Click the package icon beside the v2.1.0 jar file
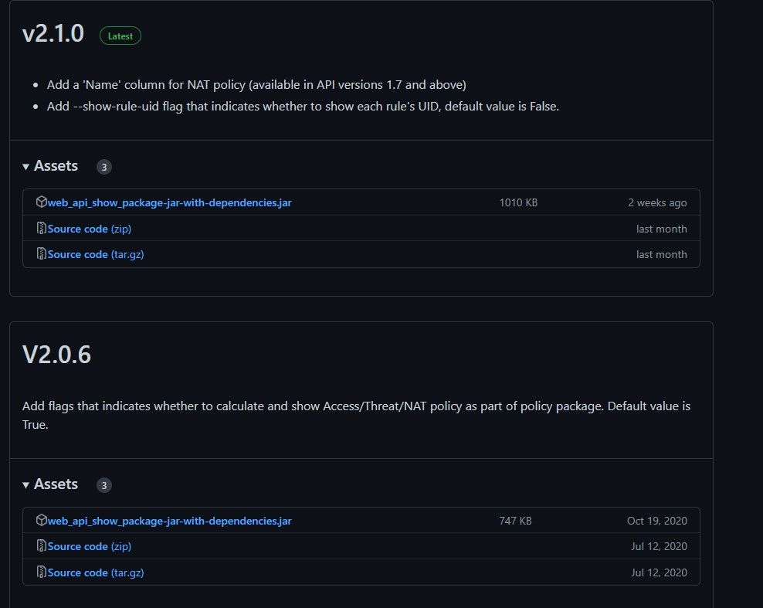 42,202
